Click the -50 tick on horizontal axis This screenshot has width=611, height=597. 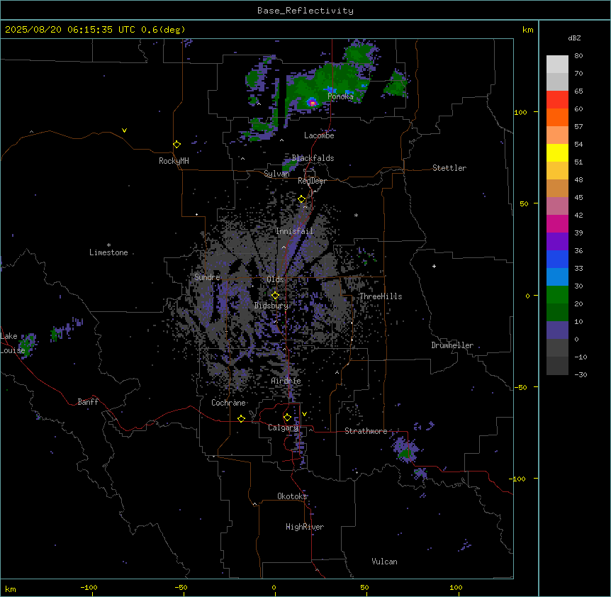click(x=181, y=588)
